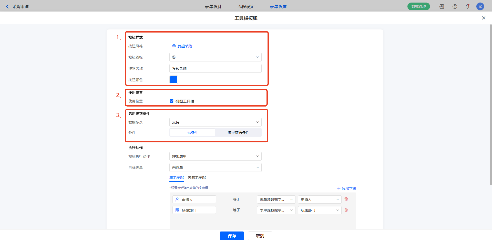Screen dimensions: 492x242
Task: Click the 取消 button
Action: [260, 236]
